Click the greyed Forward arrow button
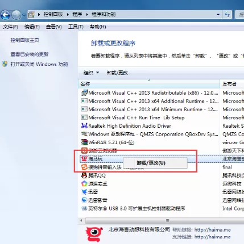 coord(16,15)
